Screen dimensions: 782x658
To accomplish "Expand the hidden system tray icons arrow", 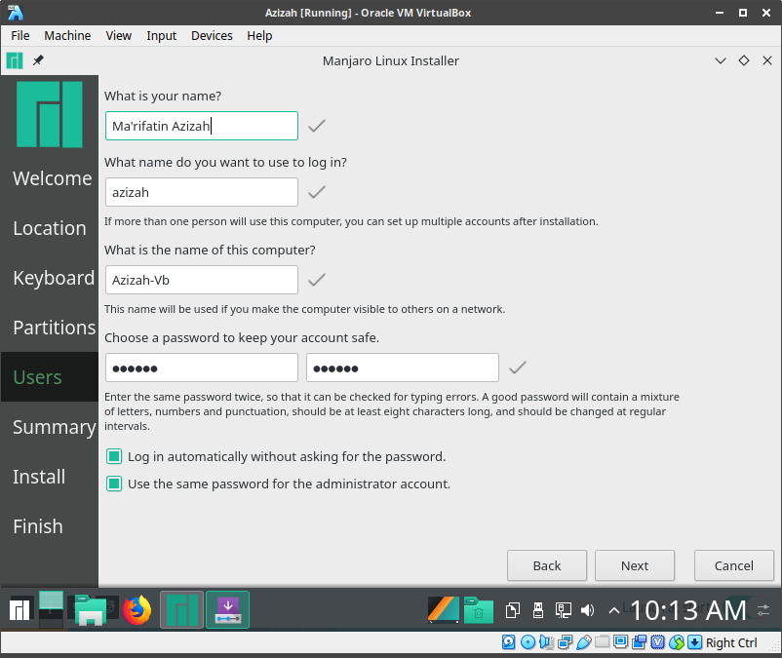I will coord(614,610).
